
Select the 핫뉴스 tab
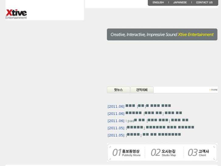tap(118, 90)
